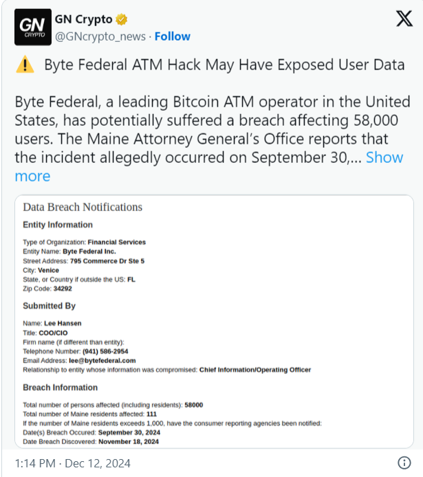Screen dimensions: 423x477
Task: Click the Breach Information heading
Action: (x=60, y=388)
